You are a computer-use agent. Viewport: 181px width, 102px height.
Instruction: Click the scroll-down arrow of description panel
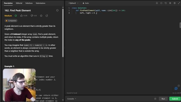pos(63,100)
